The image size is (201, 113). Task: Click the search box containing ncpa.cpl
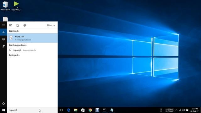pos(32,110)
